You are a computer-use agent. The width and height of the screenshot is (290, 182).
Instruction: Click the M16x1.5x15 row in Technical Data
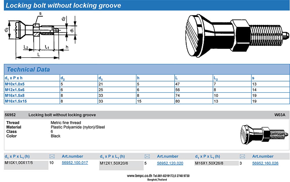(17, 101)
